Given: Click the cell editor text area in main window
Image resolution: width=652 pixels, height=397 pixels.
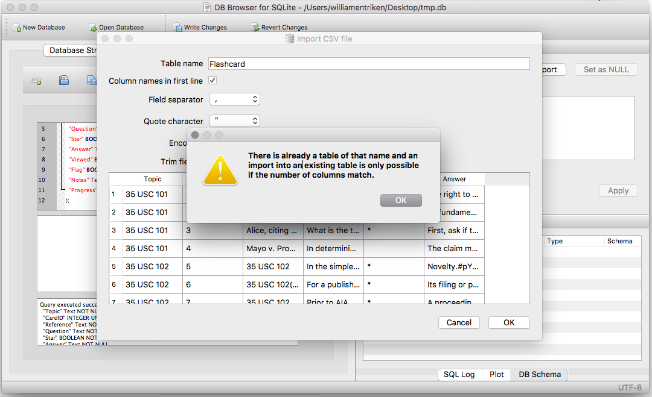Looking at the screenshot, I should 588,128.
